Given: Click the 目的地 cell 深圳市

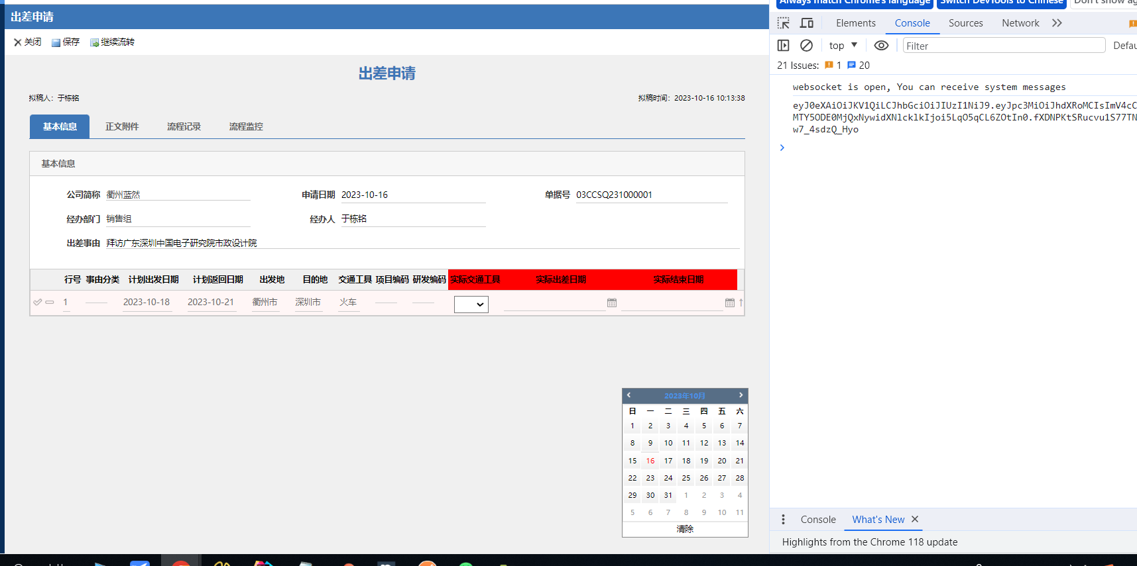Looking at the screenshot, I should [x=308, y=303].
